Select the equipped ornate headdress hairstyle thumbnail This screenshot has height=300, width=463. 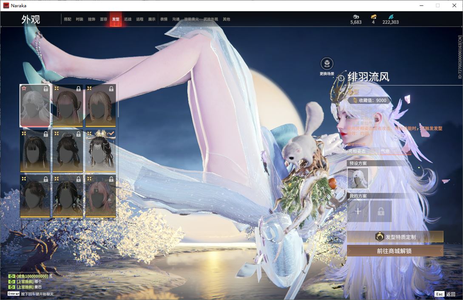pyautogui.click(x=100, y=151)
